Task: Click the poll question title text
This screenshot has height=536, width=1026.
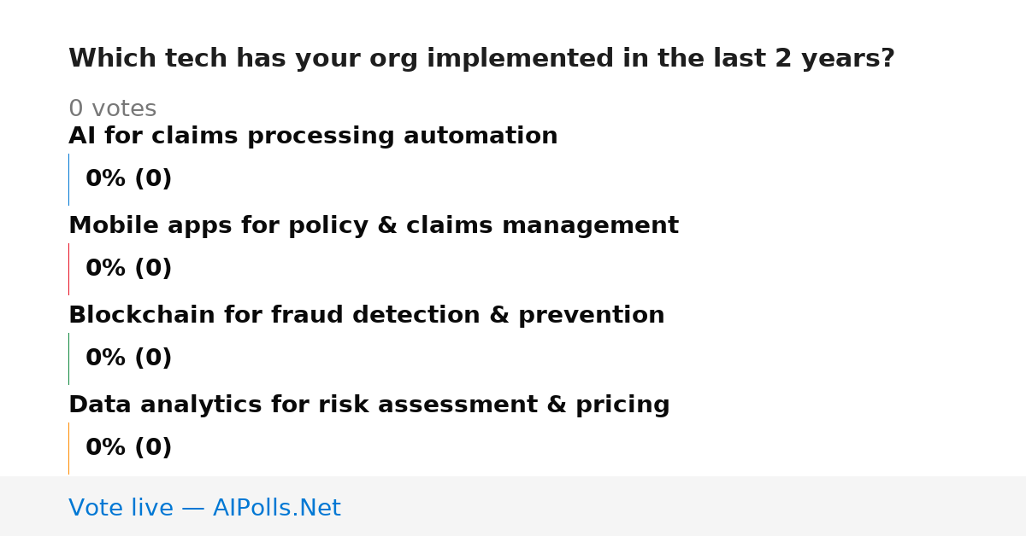Action: coord(481,59)
